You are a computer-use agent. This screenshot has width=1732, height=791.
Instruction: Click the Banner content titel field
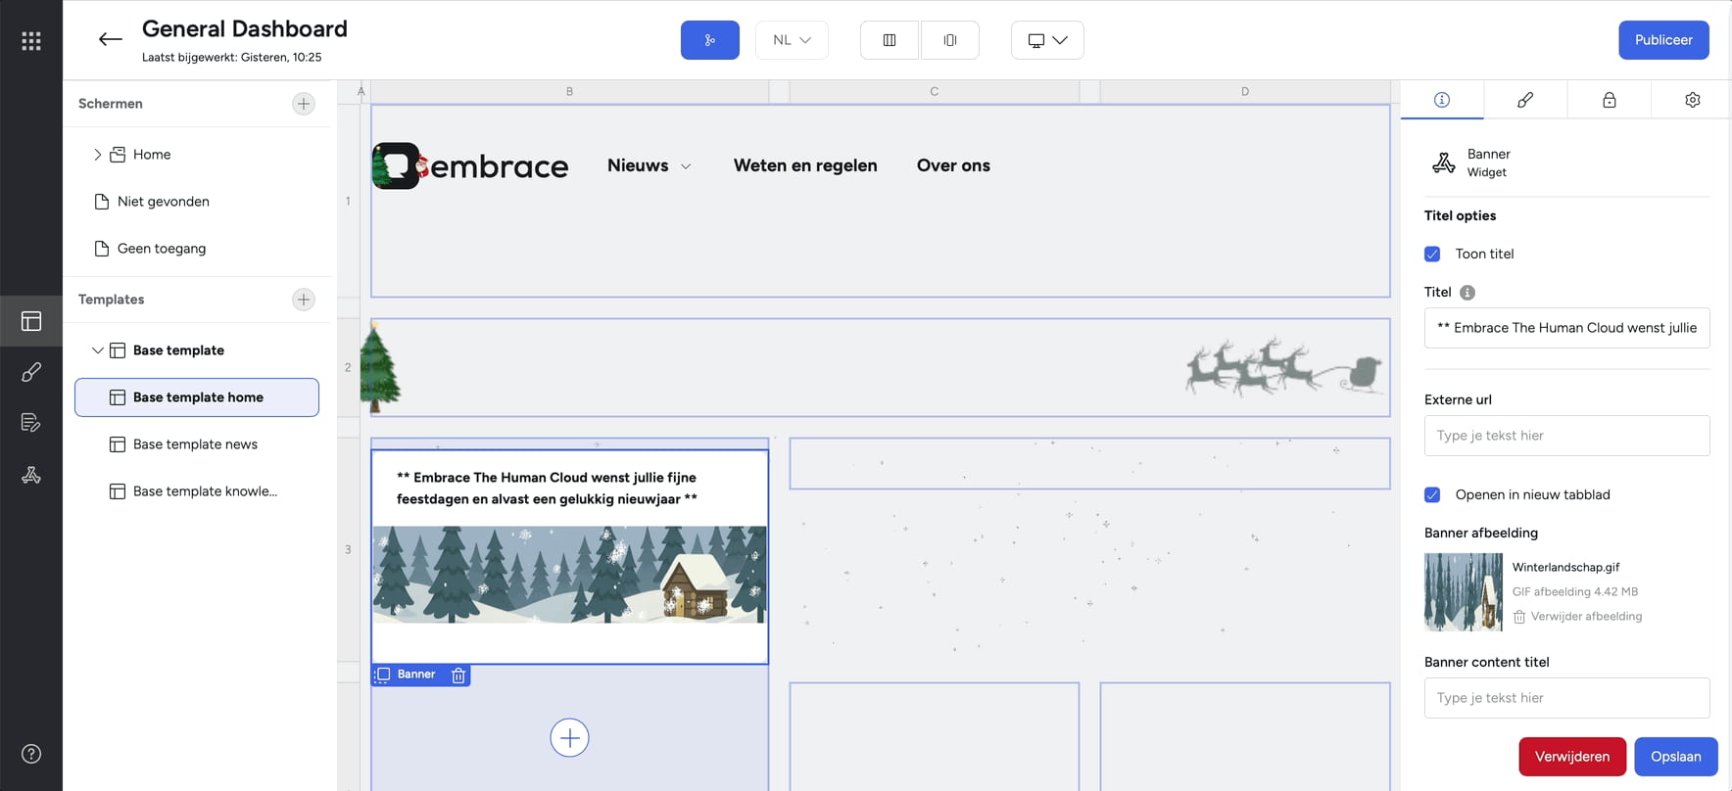pyautogui.click(x=1567, y=698)
